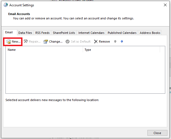Screen dimensions: 171x139
Task: Move account up with the up arrow
Action: coord(115,42)
